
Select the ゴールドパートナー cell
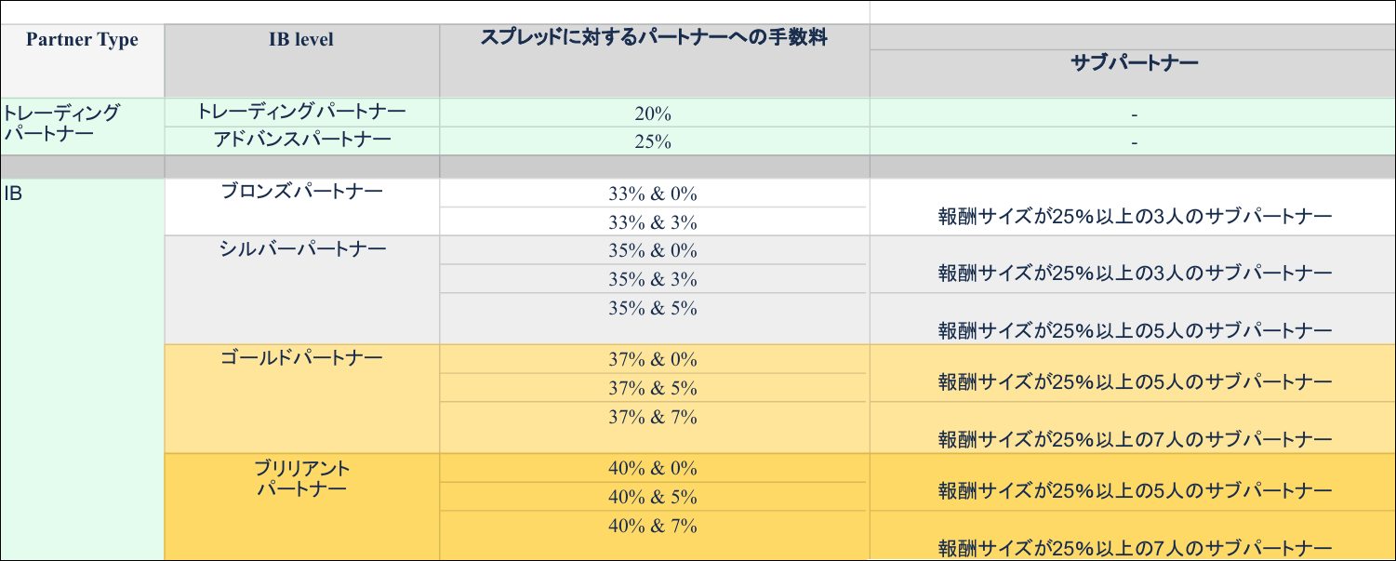point(301,358)
